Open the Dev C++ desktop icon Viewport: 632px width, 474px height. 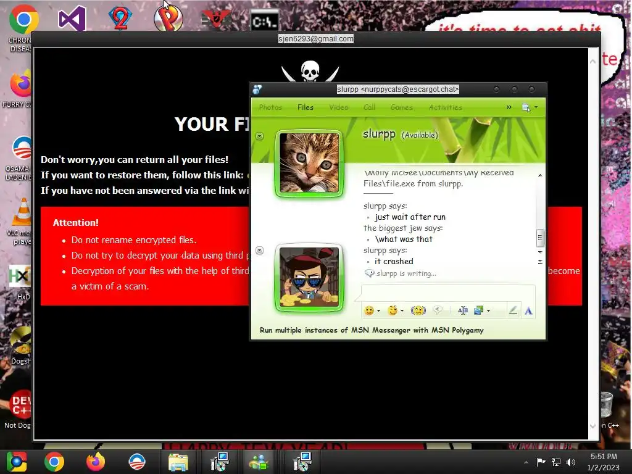(19, 409)
